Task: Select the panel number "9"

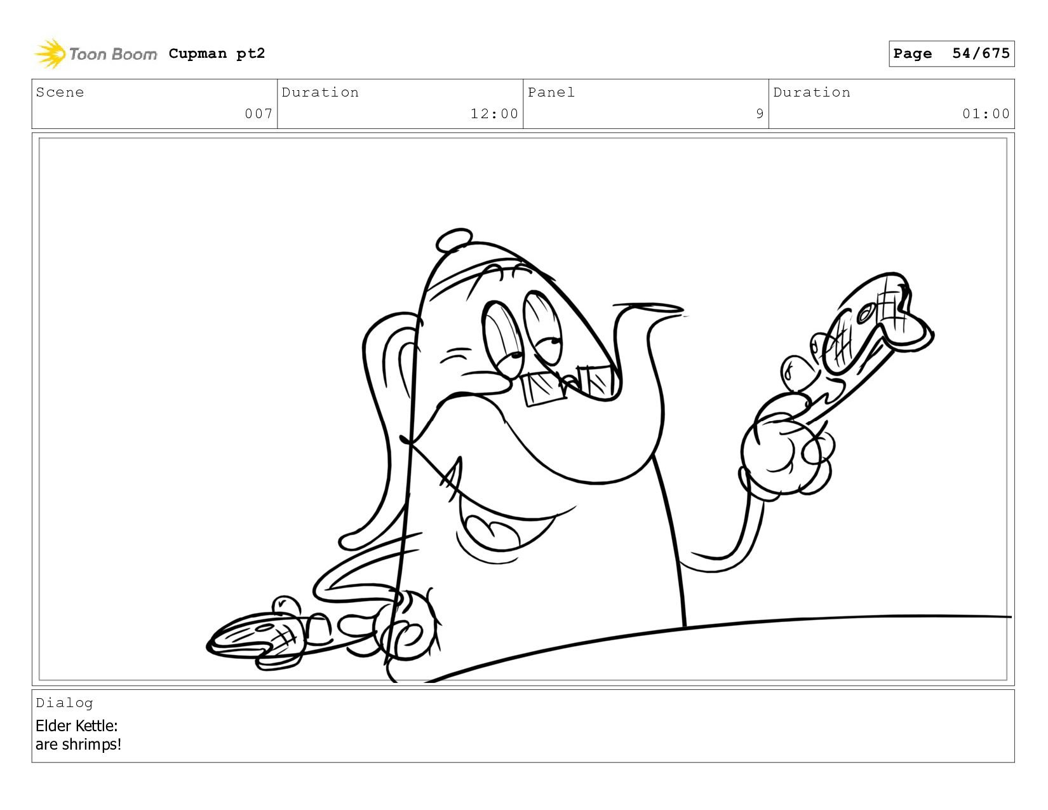Action: 760,114
